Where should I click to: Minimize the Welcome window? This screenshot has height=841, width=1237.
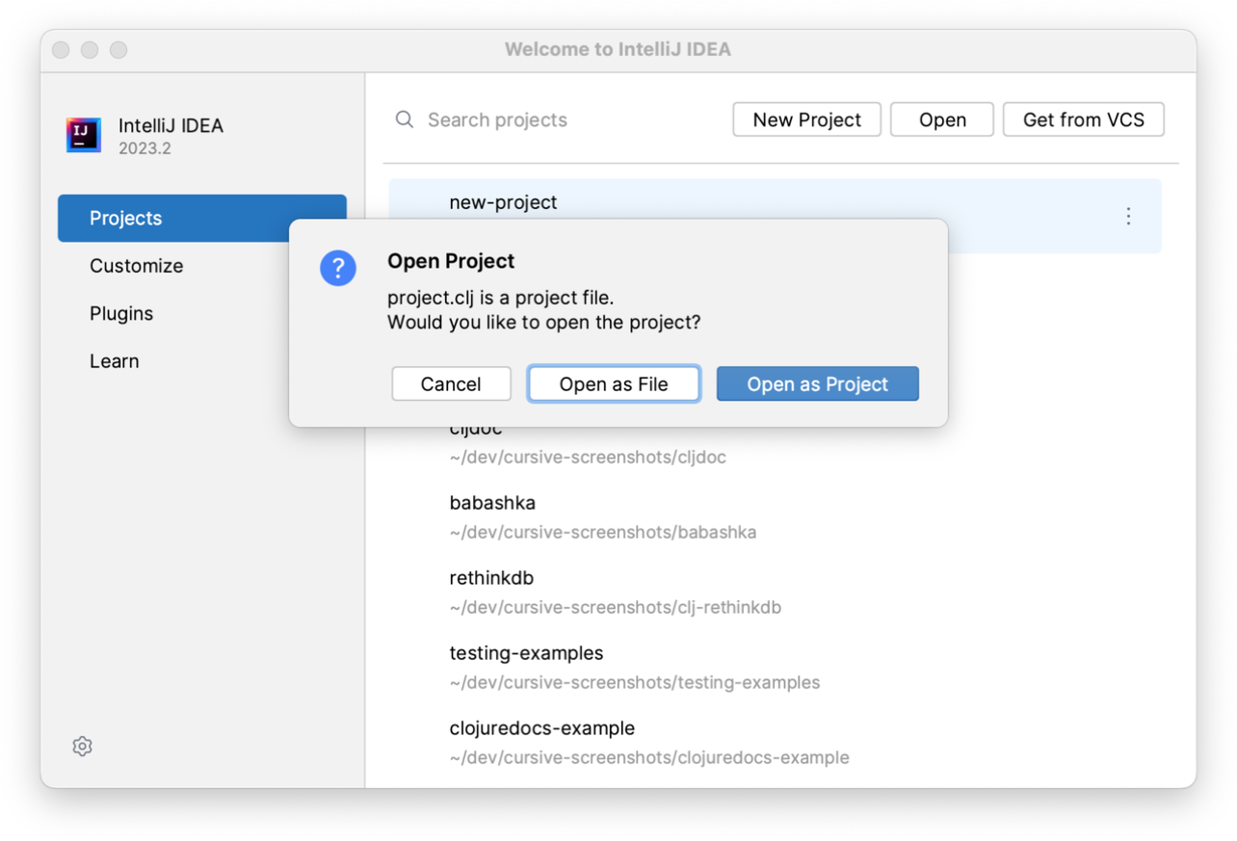coord(90,49)
